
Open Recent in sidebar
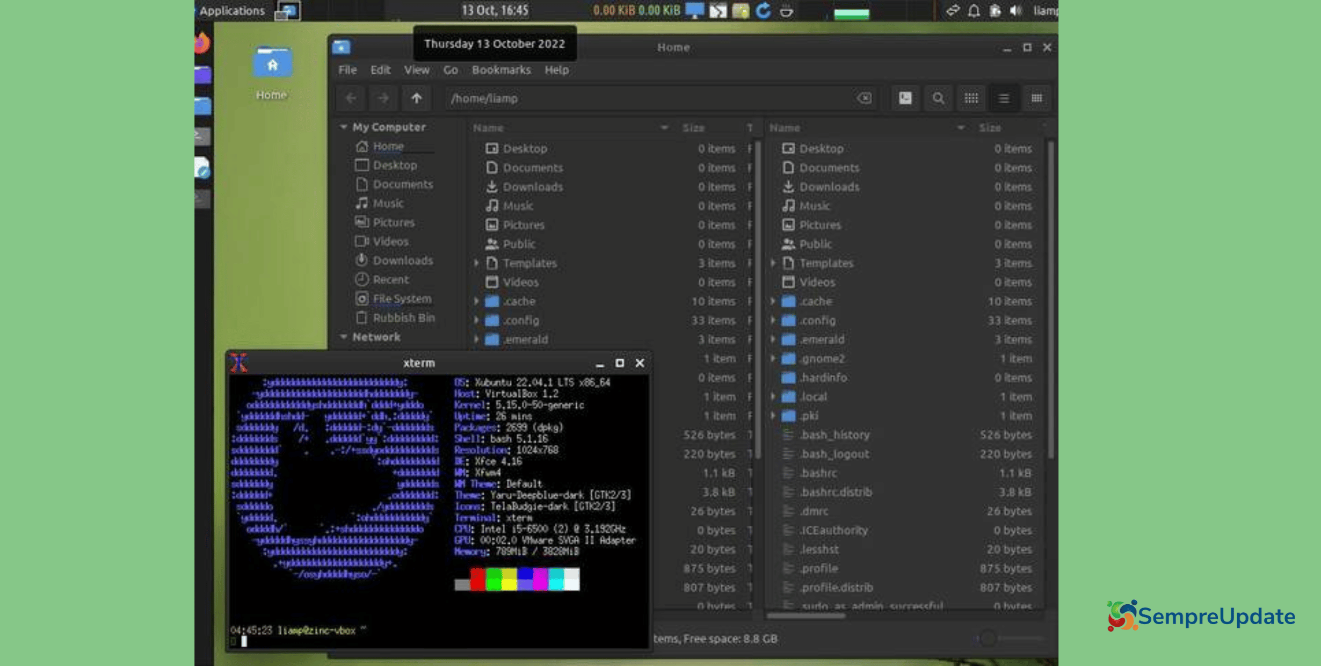click(x=382, y=279)
